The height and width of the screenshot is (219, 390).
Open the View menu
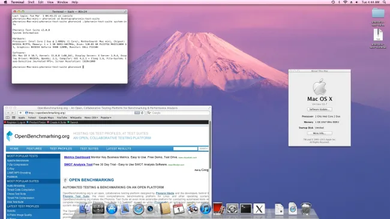click(x=50, y=2)
